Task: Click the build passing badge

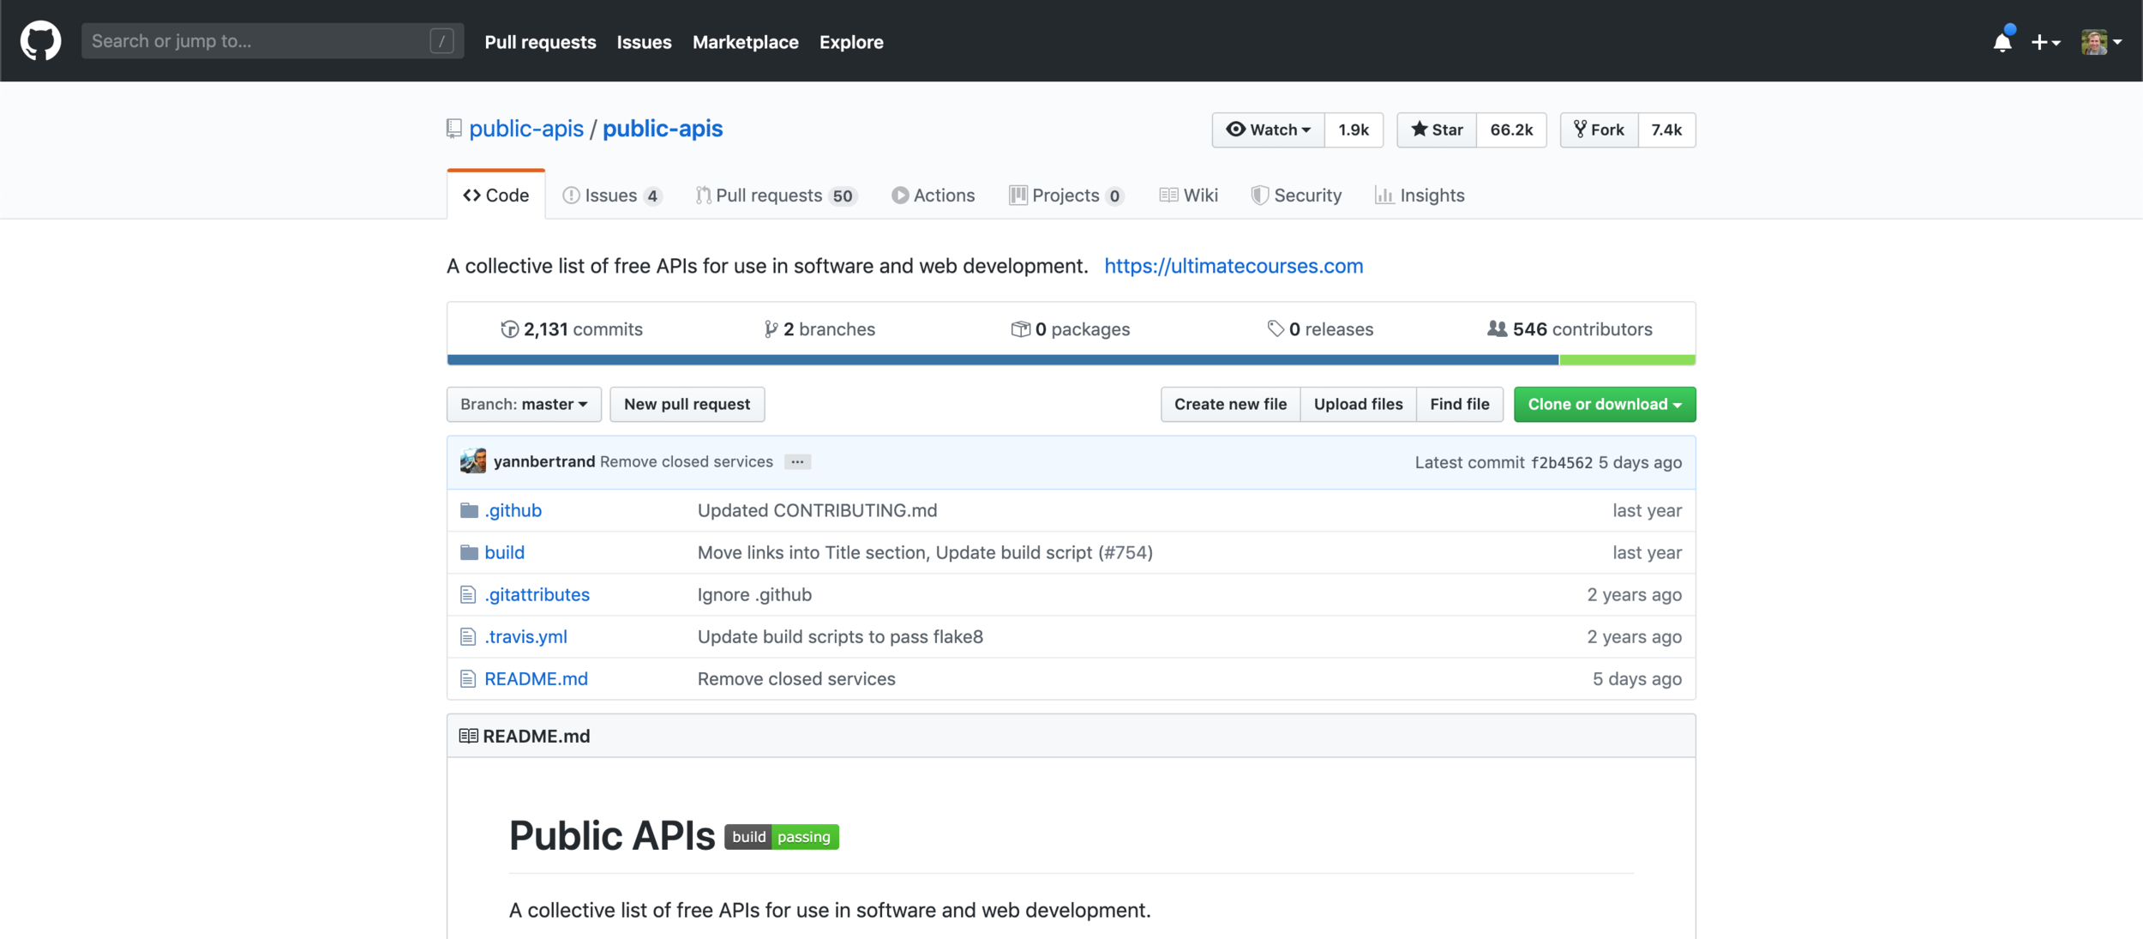Action: [x=781, y=837]
